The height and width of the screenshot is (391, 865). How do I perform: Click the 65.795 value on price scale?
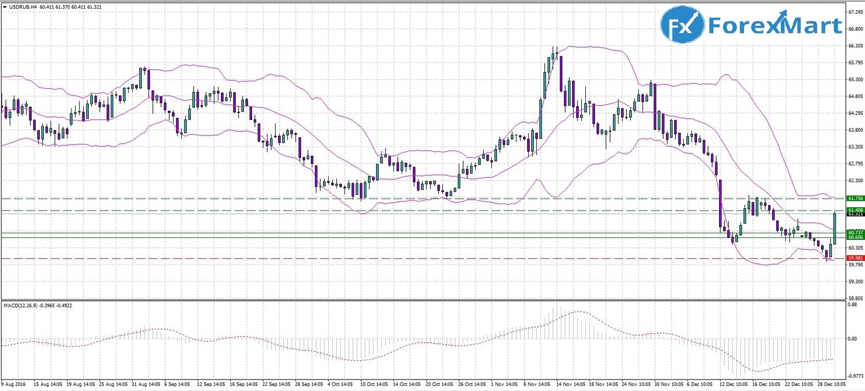point(855,62)
